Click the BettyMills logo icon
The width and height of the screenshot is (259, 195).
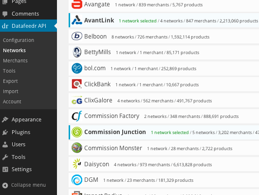coord(77,52)
